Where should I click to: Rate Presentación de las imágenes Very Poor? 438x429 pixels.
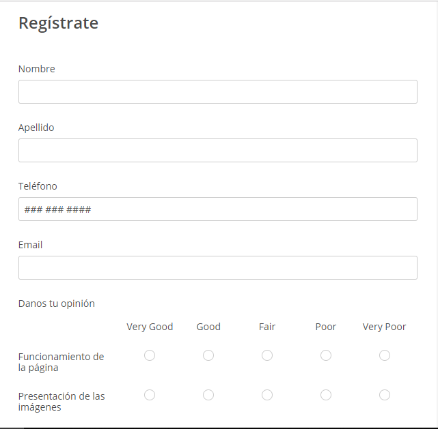385,395
